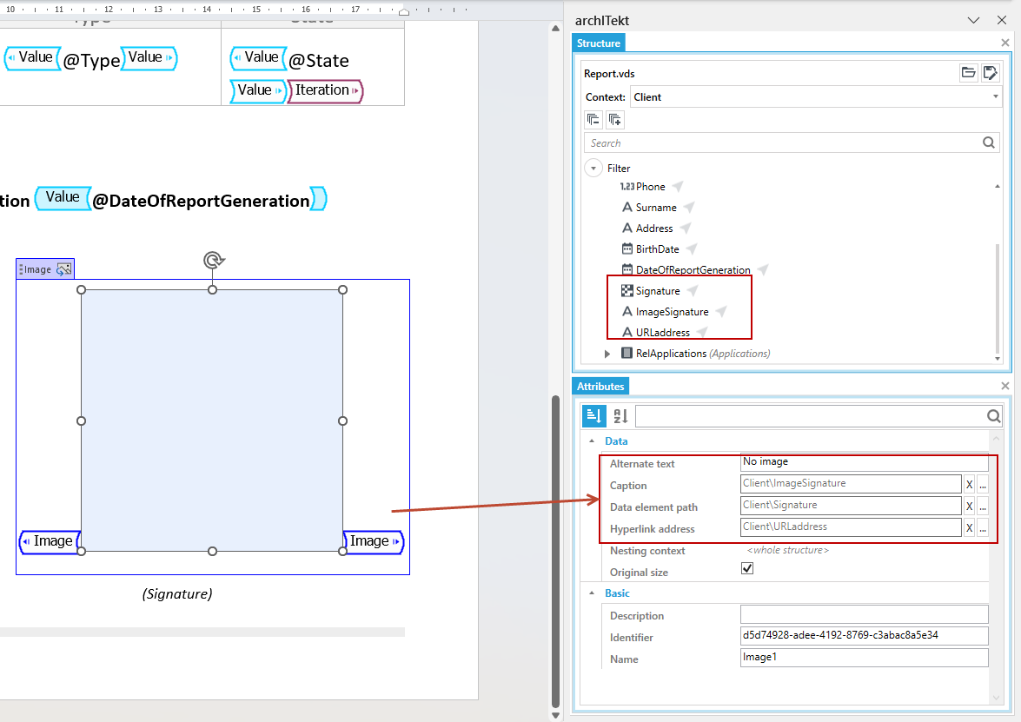
Task: Expand the RelApplications tree node
Action: 607,354
